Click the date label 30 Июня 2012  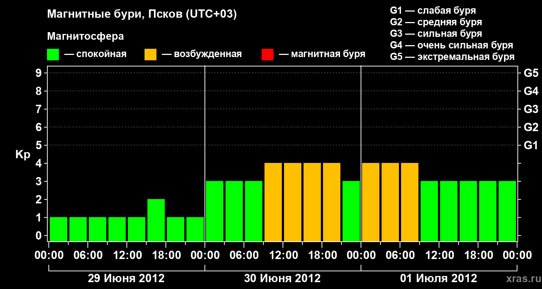(x=283, y=279)
